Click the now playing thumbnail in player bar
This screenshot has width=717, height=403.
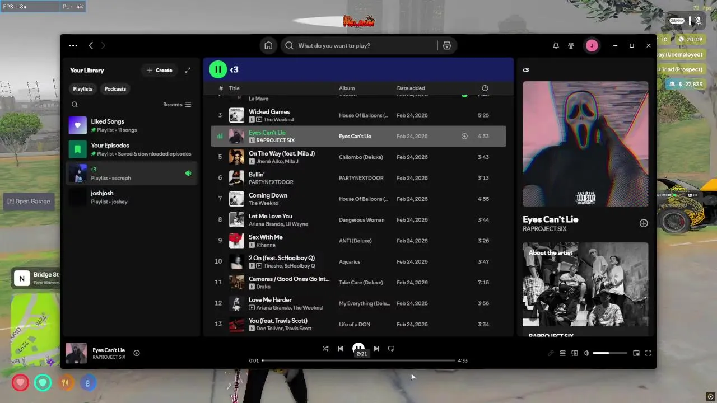coord(76,353)
